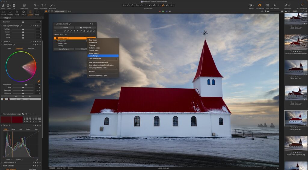Click the Luma Range... button in panel
Screen dimensions: 308x170
tap(64, 49)
